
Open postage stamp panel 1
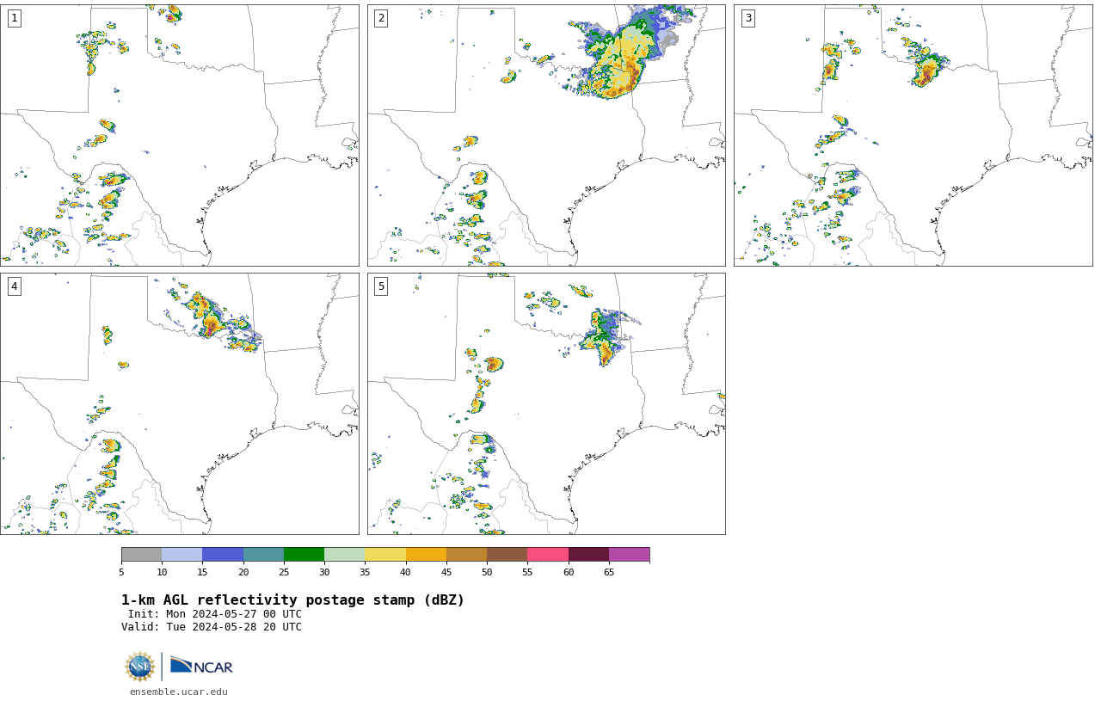179,135
